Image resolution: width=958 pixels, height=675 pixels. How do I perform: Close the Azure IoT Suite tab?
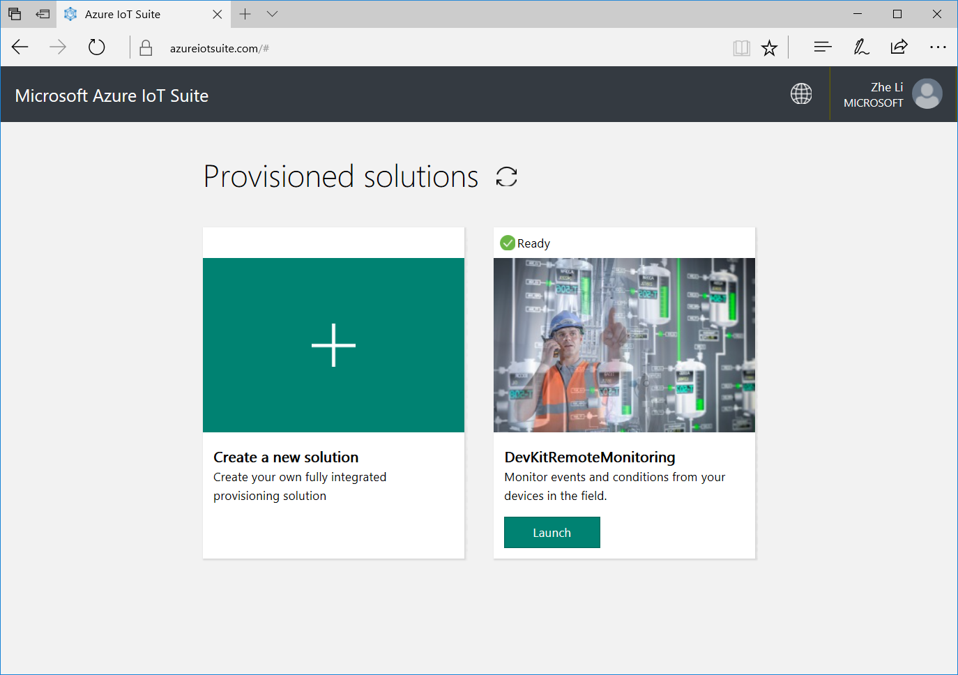218,14
